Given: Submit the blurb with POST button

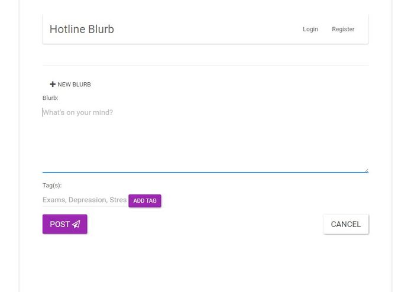Looking at the screenshot, I should (x=64, y=224).
